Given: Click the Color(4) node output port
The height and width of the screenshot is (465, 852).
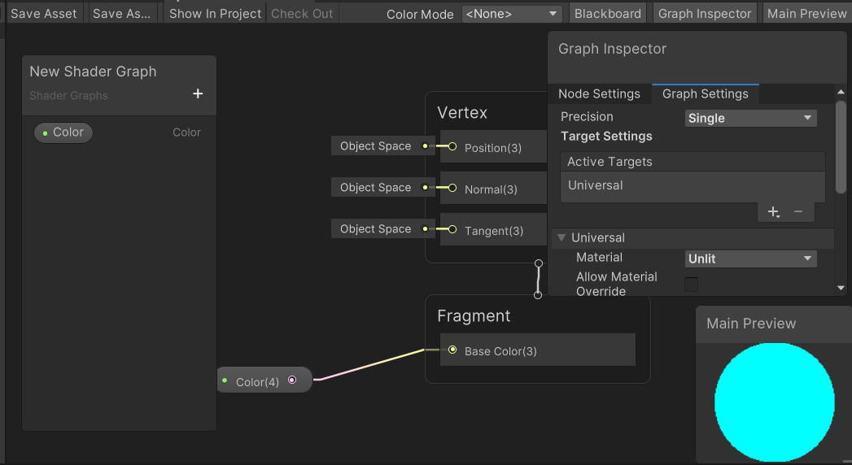Looking at the screenshot, I should (x=292, y=380).
